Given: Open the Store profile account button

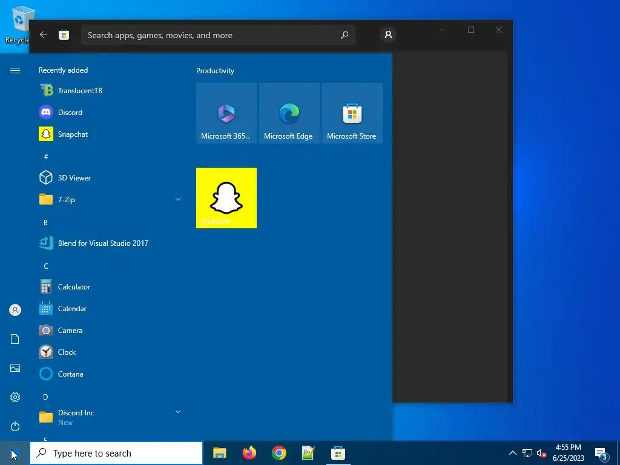Looking at the screenshot, I should point(388,35).
